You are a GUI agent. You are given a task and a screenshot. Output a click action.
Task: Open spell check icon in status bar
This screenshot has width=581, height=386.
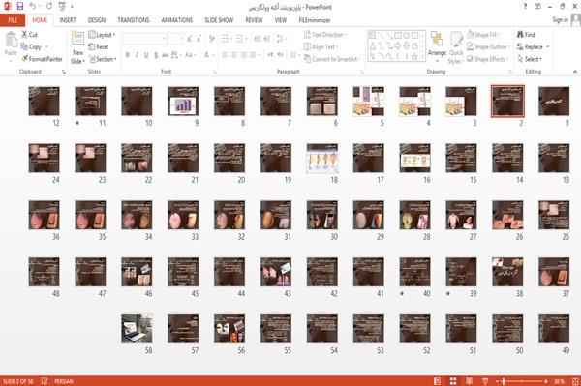pyautogui.click(x=45, y=381)
